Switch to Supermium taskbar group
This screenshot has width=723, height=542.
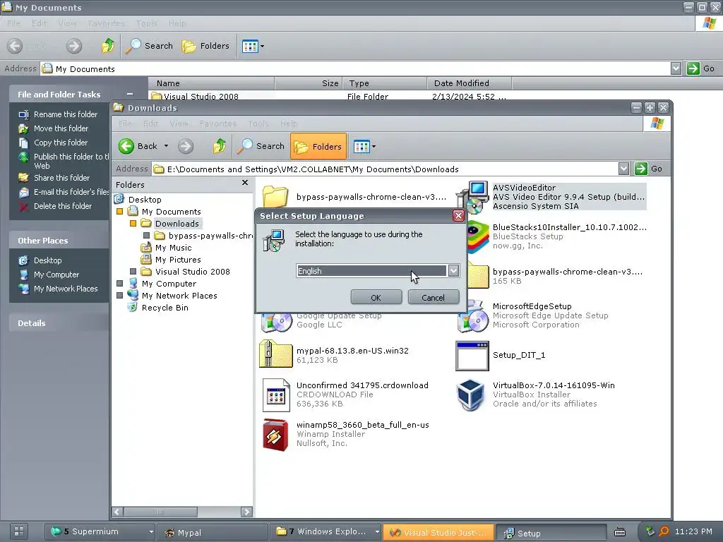coord(100,532)
